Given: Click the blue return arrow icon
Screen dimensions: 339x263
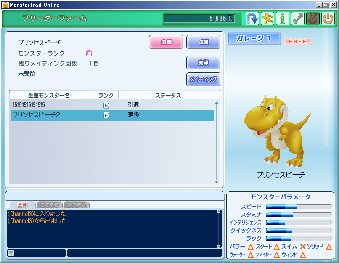Looking at the screenshot, I should [252, 19].
